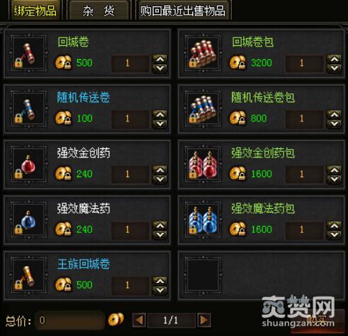
Task: Select the 回城卷 scroll item icon
Action: point(29,53)
